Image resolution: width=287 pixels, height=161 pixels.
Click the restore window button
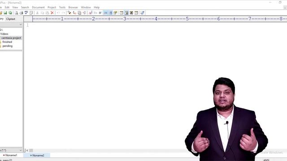(280, 2)
